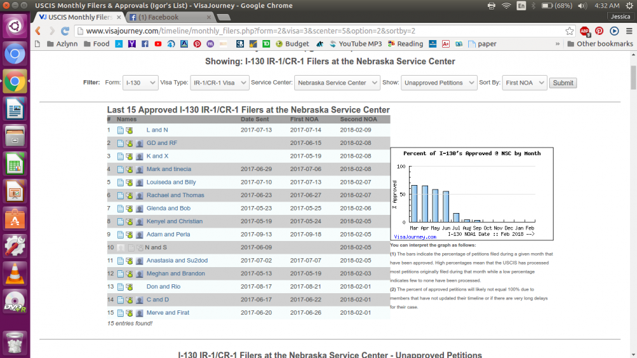637x358 pixels.
Task: Click timeline icon for Mark and tinecia
Action: click(120, 170)
